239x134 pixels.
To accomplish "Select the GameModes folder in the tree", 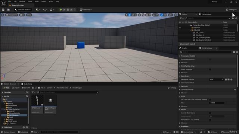I will pyautogui.click(x=12, y=105).
